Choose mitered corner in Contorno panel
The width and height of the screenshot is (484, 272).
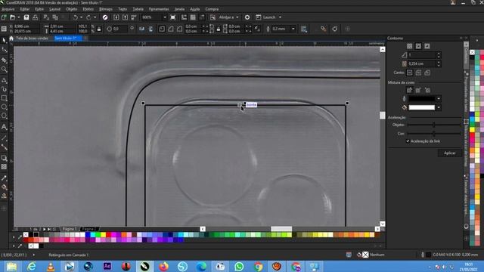(x=409, y=73)
